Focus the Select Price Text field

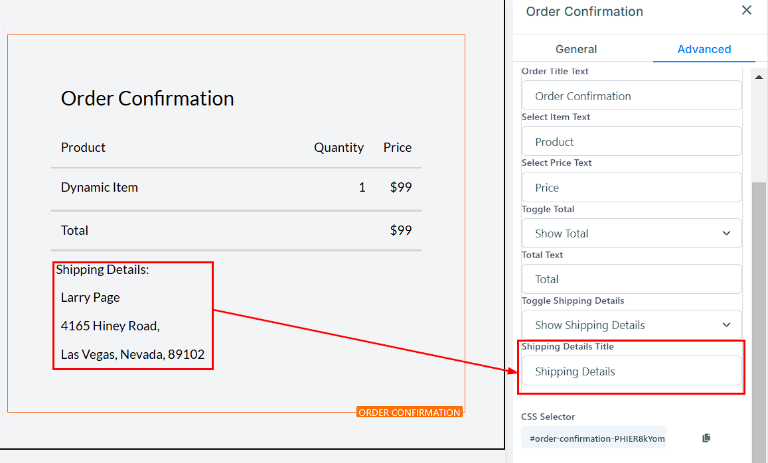(631, 188)
